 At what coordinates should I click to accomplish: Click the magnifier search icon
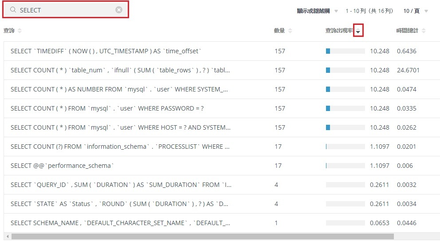(x=13, y=10)
